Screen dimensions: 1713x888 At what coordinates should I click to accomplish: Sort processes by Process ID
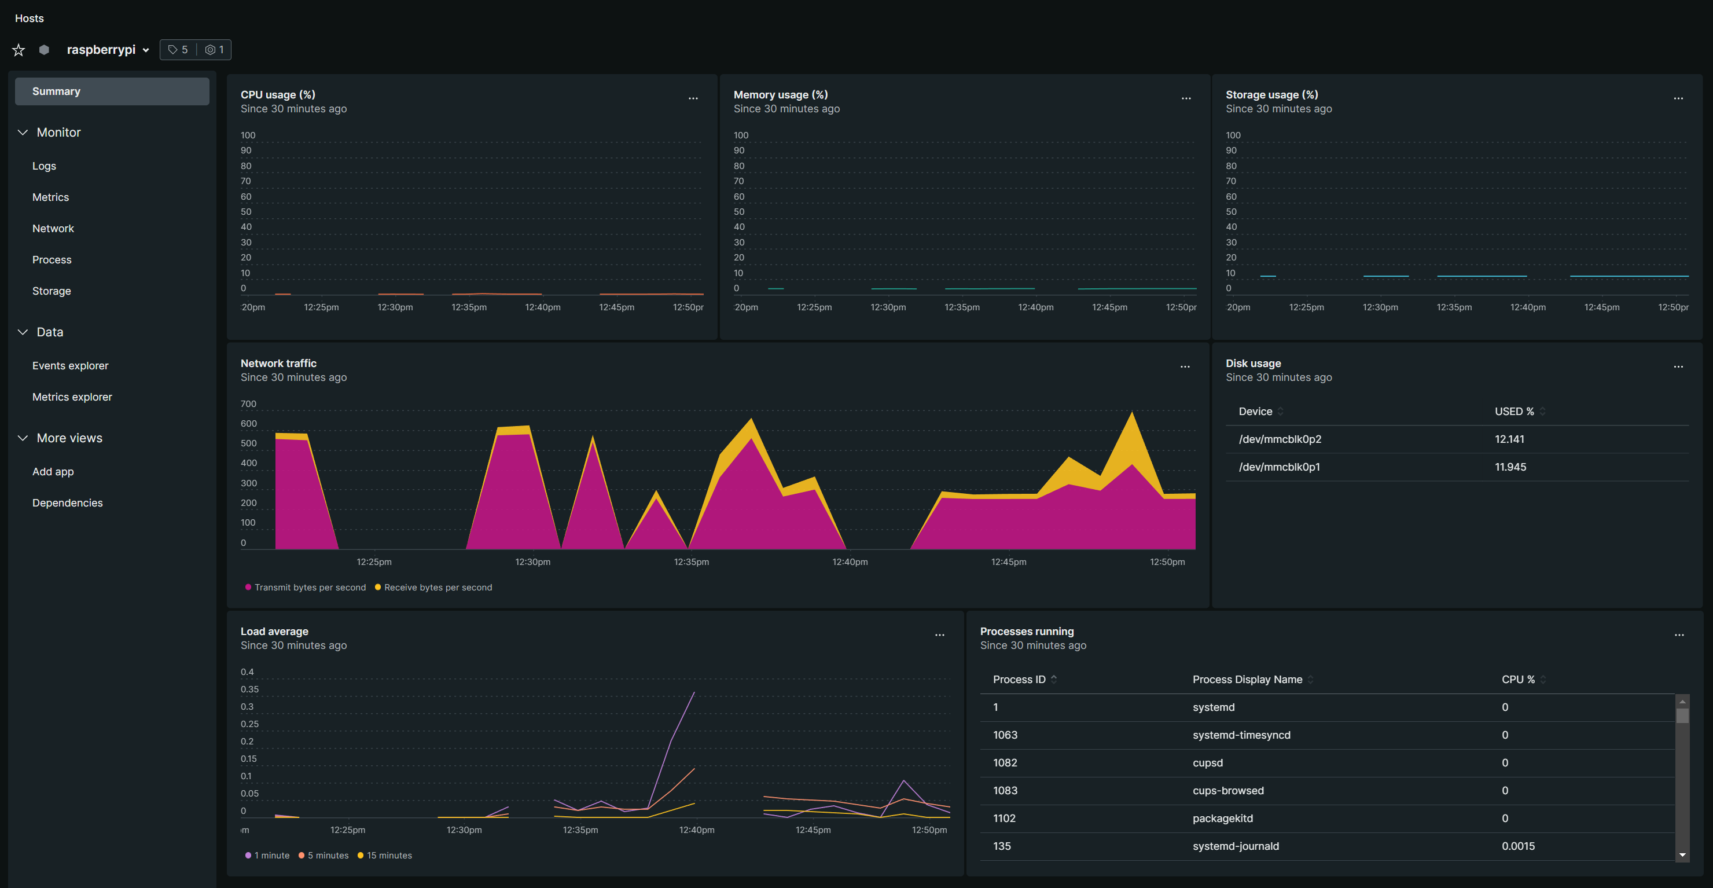pos(1024,680)
